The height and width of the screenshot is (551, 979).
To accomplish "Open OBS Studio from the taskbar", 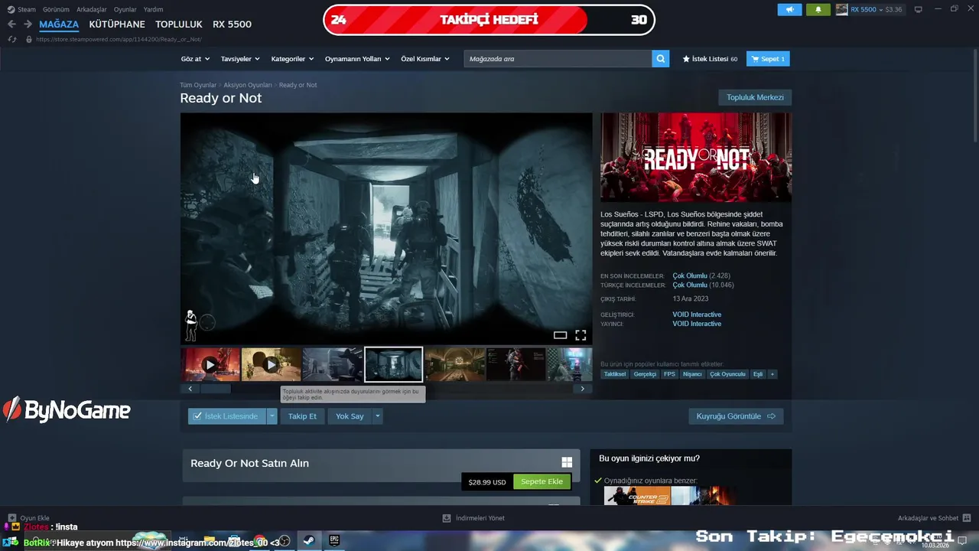I will [285, 541].
